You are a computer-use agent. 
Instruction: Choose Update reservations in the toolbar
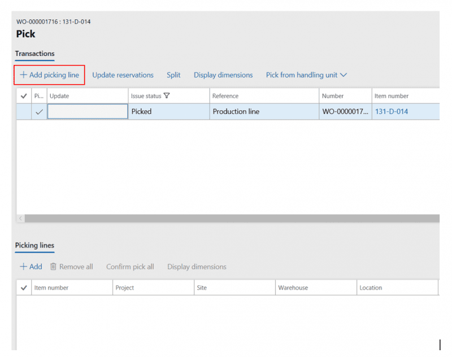(x=123, y=75)
